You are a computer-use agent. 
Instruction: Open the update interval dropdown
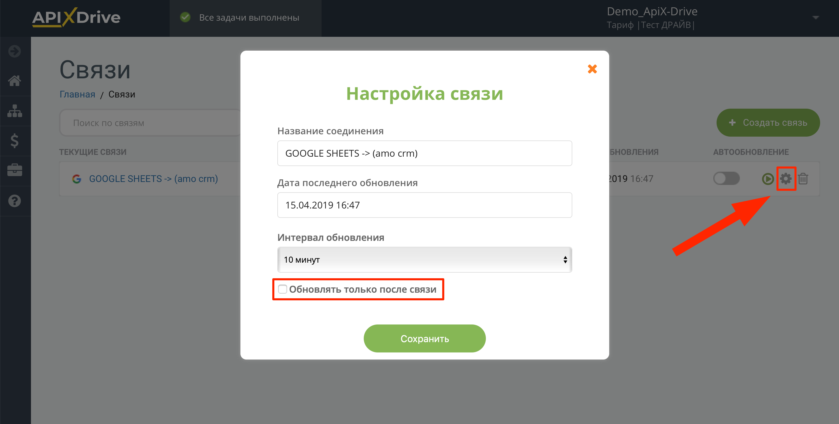[x=425, y=259]
